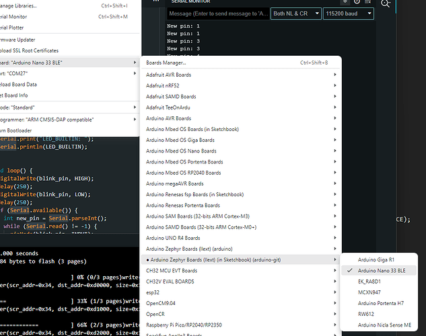426x336 pixels.
Task: Open Arduino Mbed OS Nano Boards entry
Action: [241, 151]
